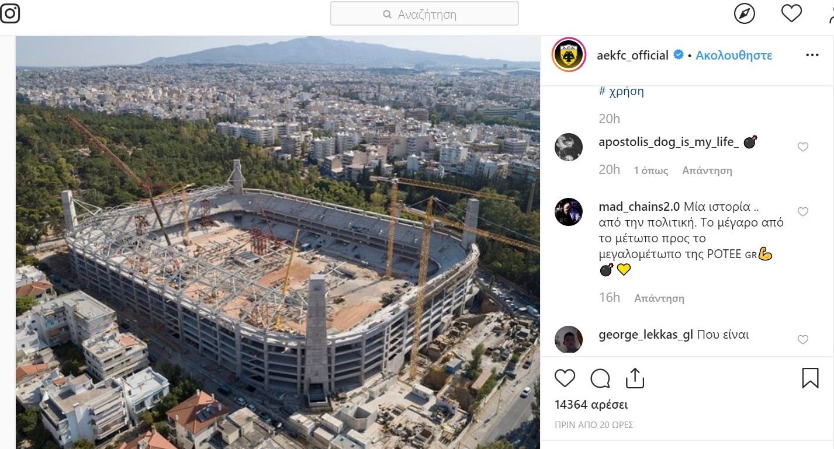Like the comment from apostolis_dog_is_my_life_
This screenshot has height=449, width=834.
pyautogui.click(x=803, y=147)
